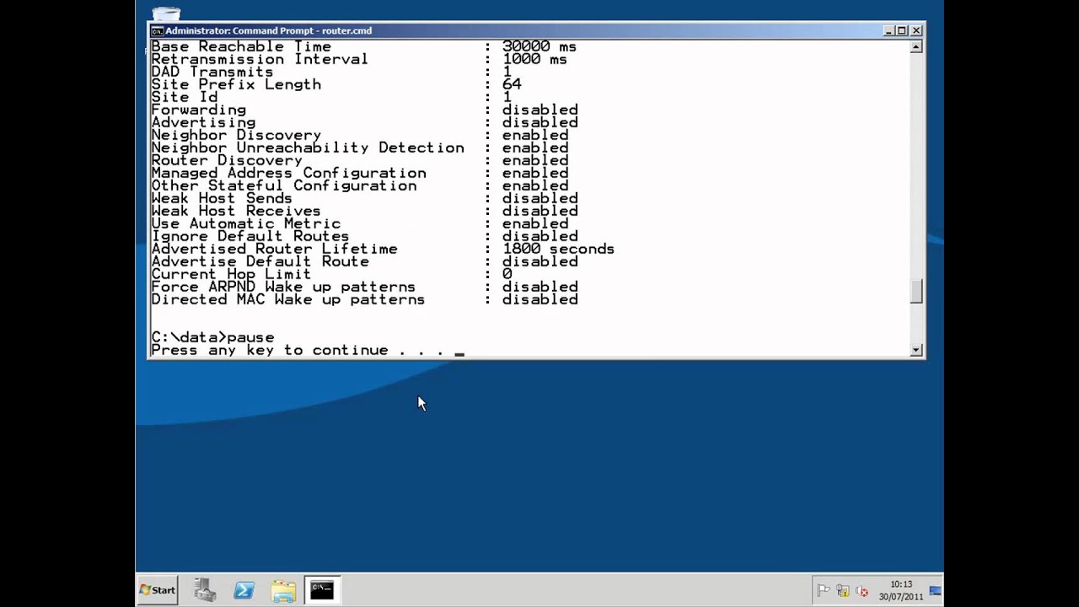Click the 'Advertising' label
The height and width of the screenshot is (607, 1079).
203,122
